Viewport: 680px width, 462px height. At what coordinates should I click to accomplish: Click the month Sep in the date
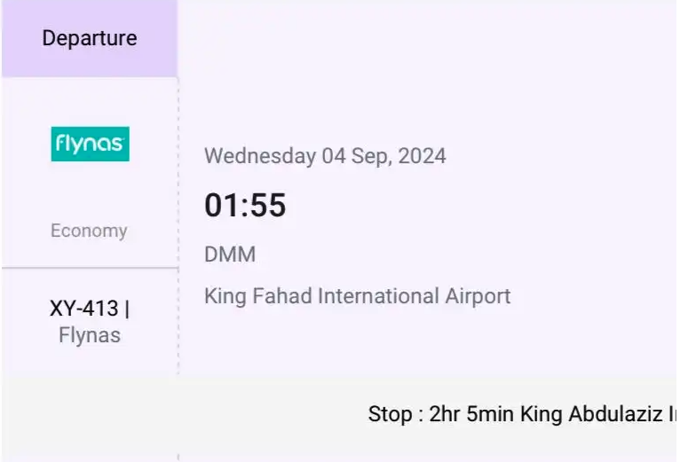click(371, 157)
